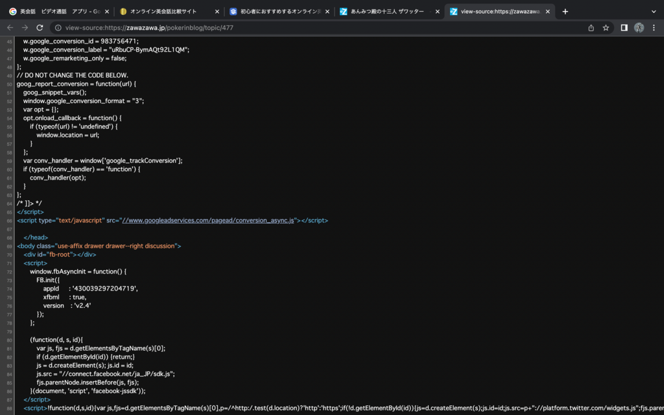The height and width of the screenshot is (415, 664).
Task: Click line 69 body class source text
Action: click(99, 246)
